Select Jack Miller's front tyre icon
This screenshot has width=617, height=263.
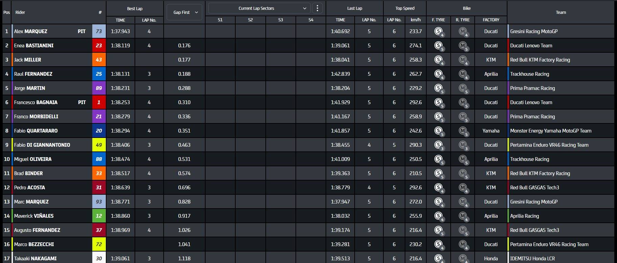pyautogui.click(x=438, y=60)
